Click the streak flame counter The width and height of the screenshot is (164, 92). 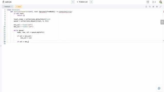[x=154, y=2]
